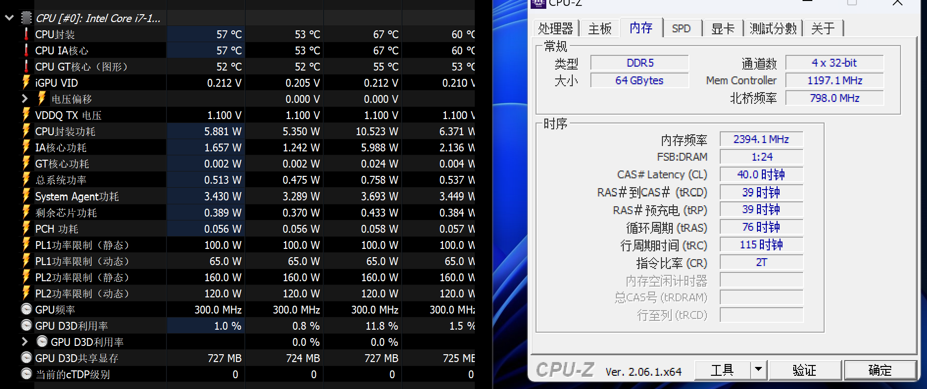Click thermometer icon beside CPU GT核心
Image resolution: width=927 pixels, height=389 pixels.
[26, 66]
